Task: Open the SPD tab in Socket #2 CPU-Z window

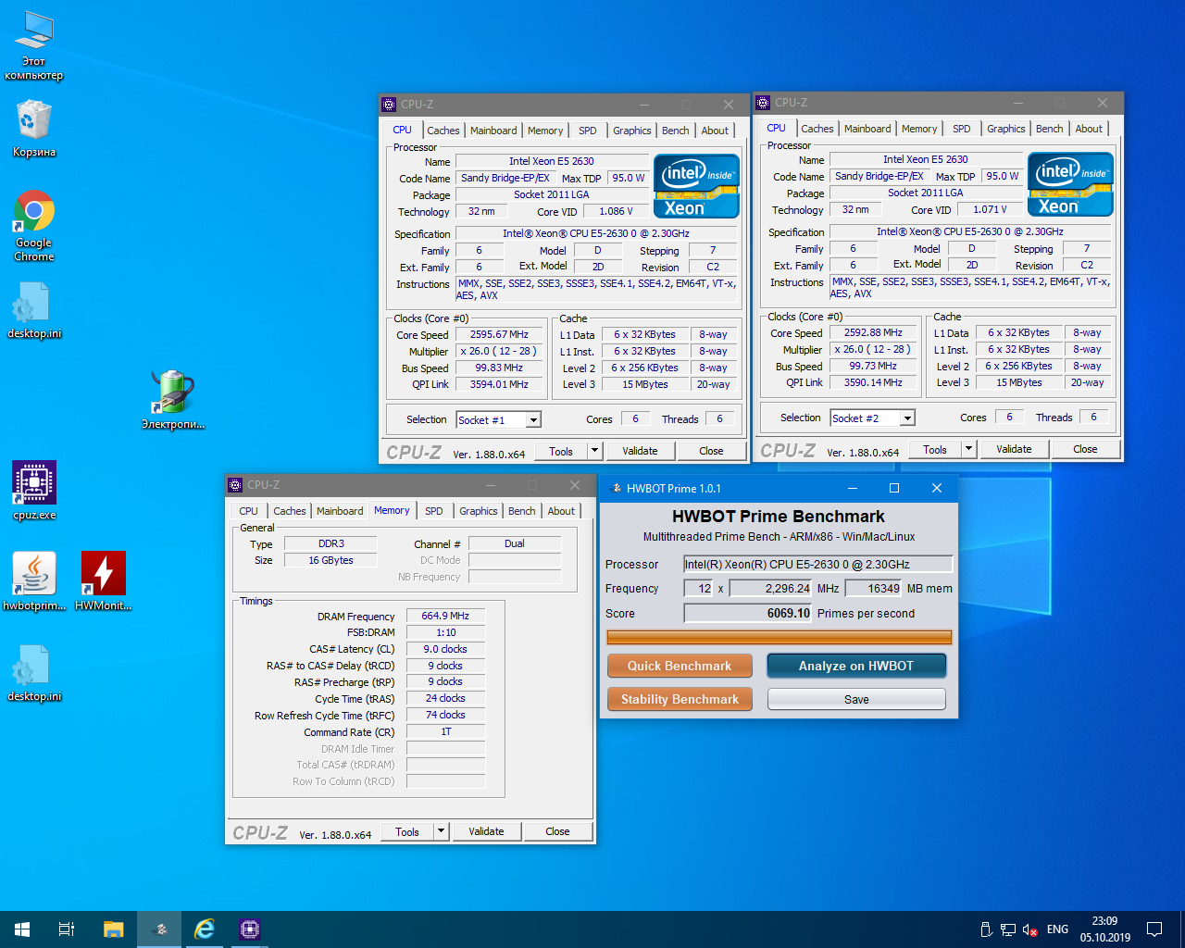Action: (x=962, y=129)
